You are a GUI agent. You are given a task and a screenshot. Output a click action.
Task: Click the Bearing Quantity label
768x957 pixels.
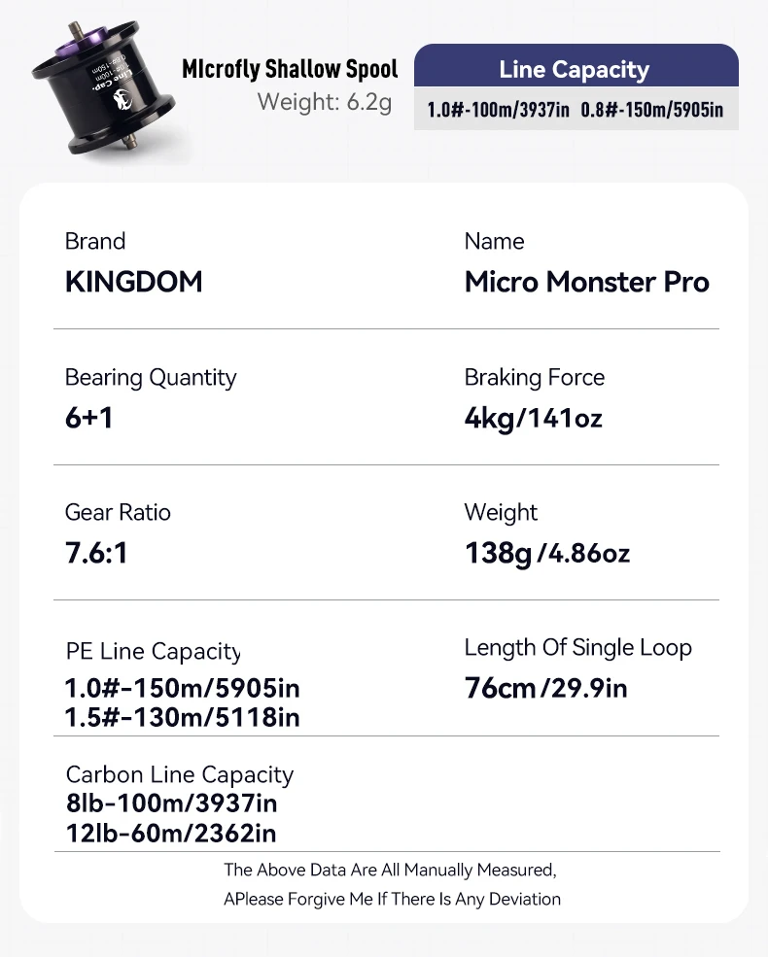[x=151, y=377]
